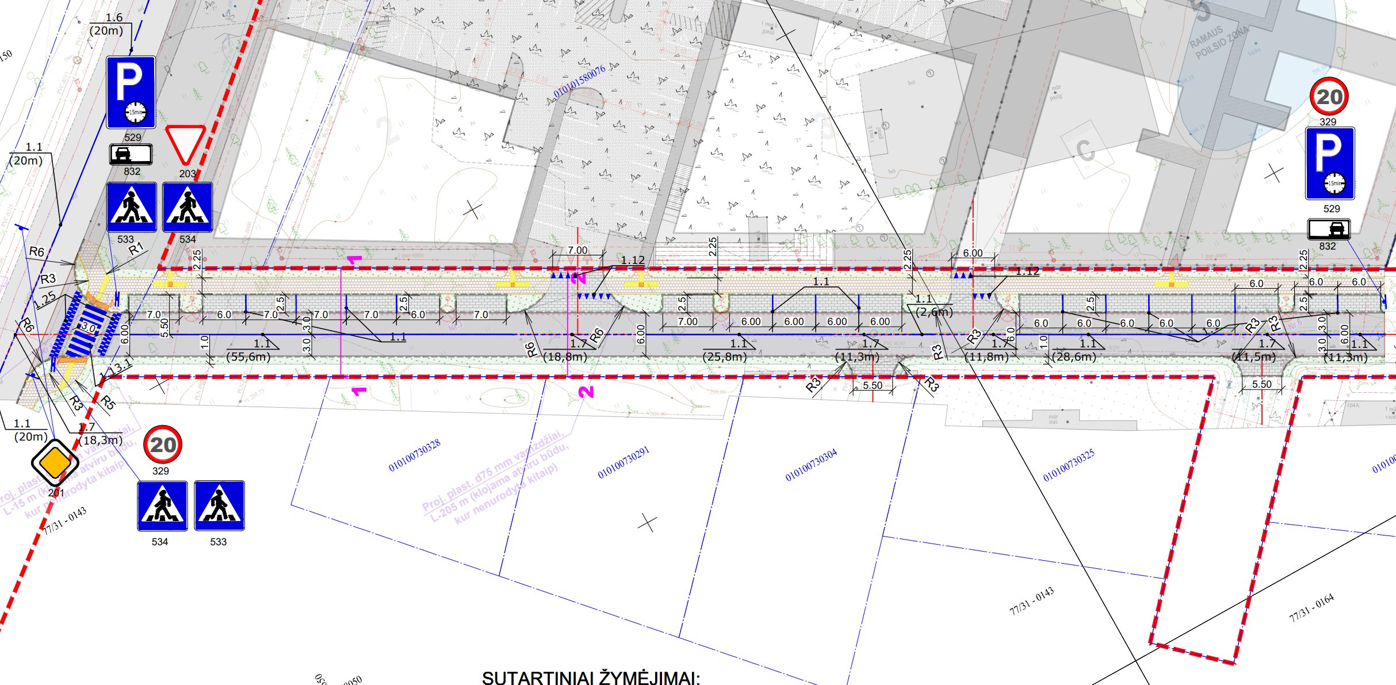Viewport: 1396px width, 685px height.
Task: Click the parking sign under the 1.6 (20m) label
Action: point(131,92)
